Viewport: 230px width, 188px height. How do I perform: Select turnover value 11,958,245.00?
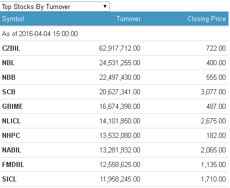pos(120,179)
